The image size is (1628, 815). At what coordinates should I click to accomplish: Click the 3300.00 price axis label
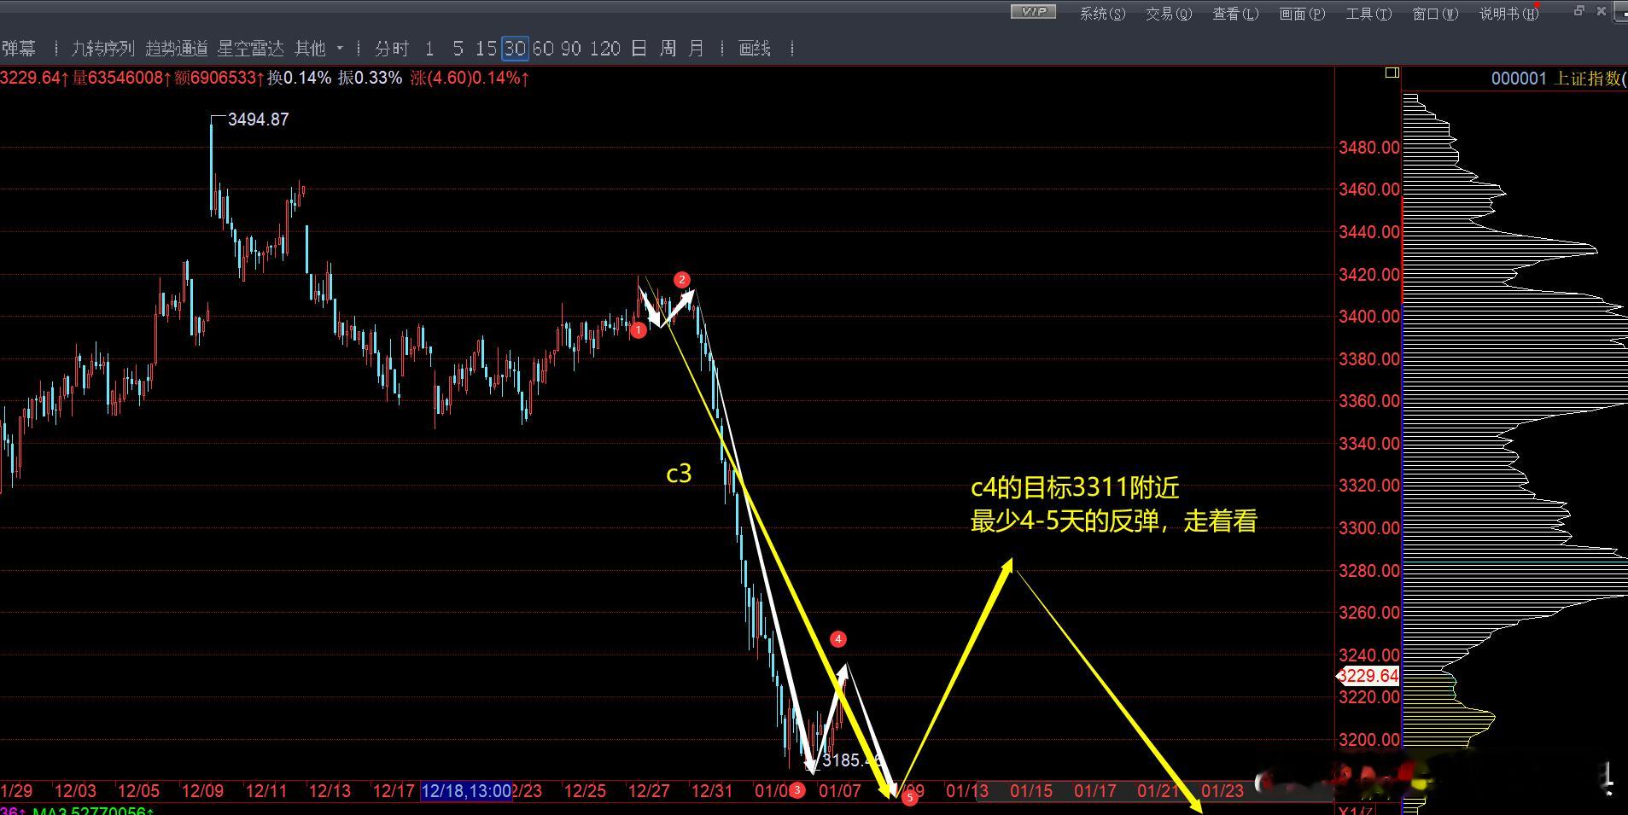[1369, 528]
